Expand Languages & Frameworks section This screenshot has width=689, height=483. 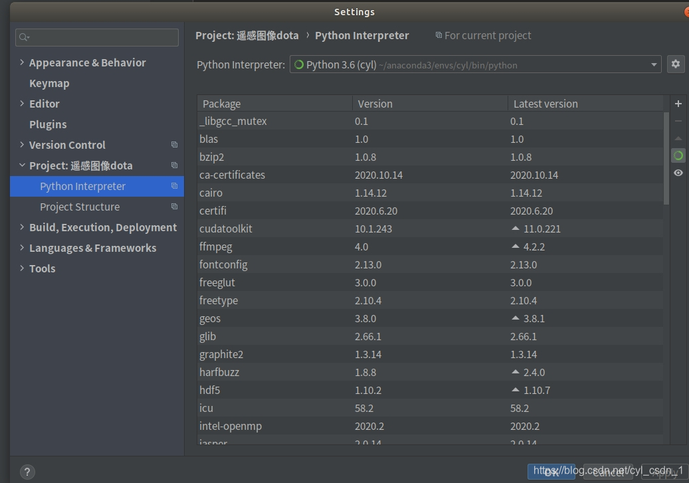[21, 247]
